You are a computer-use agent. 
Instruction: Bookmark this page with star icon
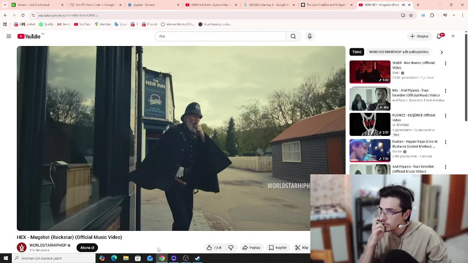[411, 15]
